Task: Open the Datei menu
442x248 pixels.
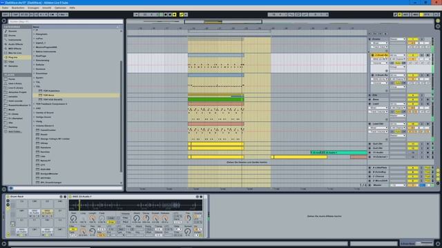Action: pos(5,8)
